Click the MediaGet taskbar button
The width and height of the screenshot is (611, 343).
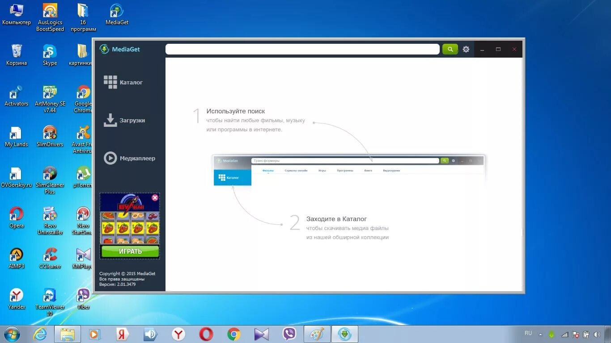pyautogui.click(x=345, y=334)
